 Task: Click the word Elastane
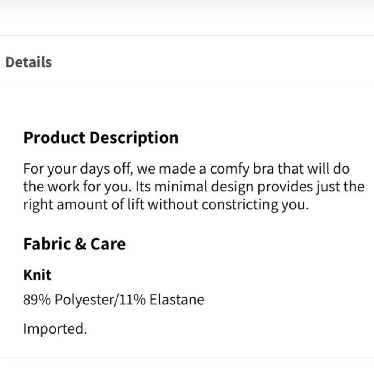coord(177,300)
